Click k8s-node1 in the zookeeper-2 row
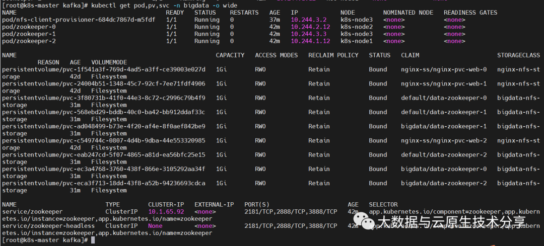544x246 pixels. [357, 41]
